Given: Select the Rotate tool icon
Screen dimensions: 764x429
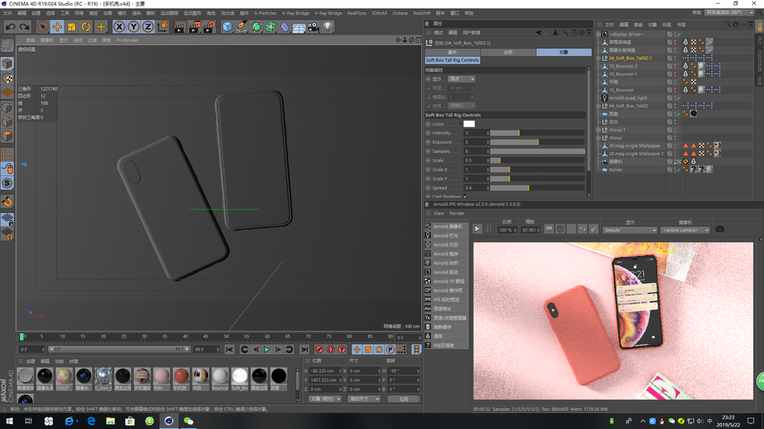Looking at the screenshot, I should pos(86,27).
